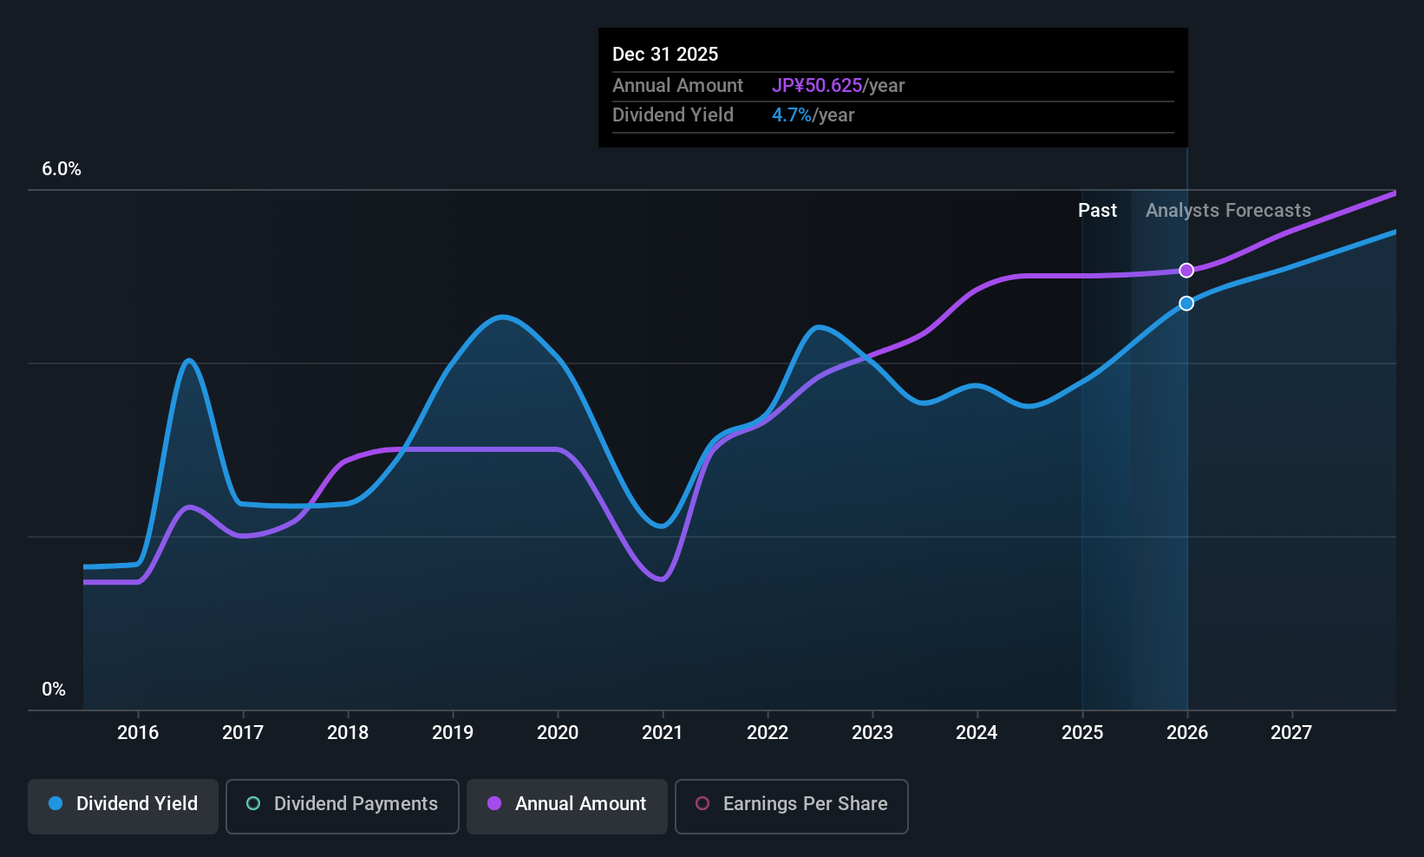The width and height of the screenshot is (1424, 857).
Task: Select the 2027 label on the x-axis
Action: point(1291,733)
